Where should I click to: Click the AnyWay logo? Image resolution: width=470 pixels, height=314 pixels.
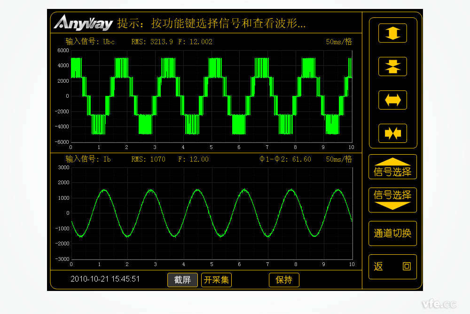point(84,22)
